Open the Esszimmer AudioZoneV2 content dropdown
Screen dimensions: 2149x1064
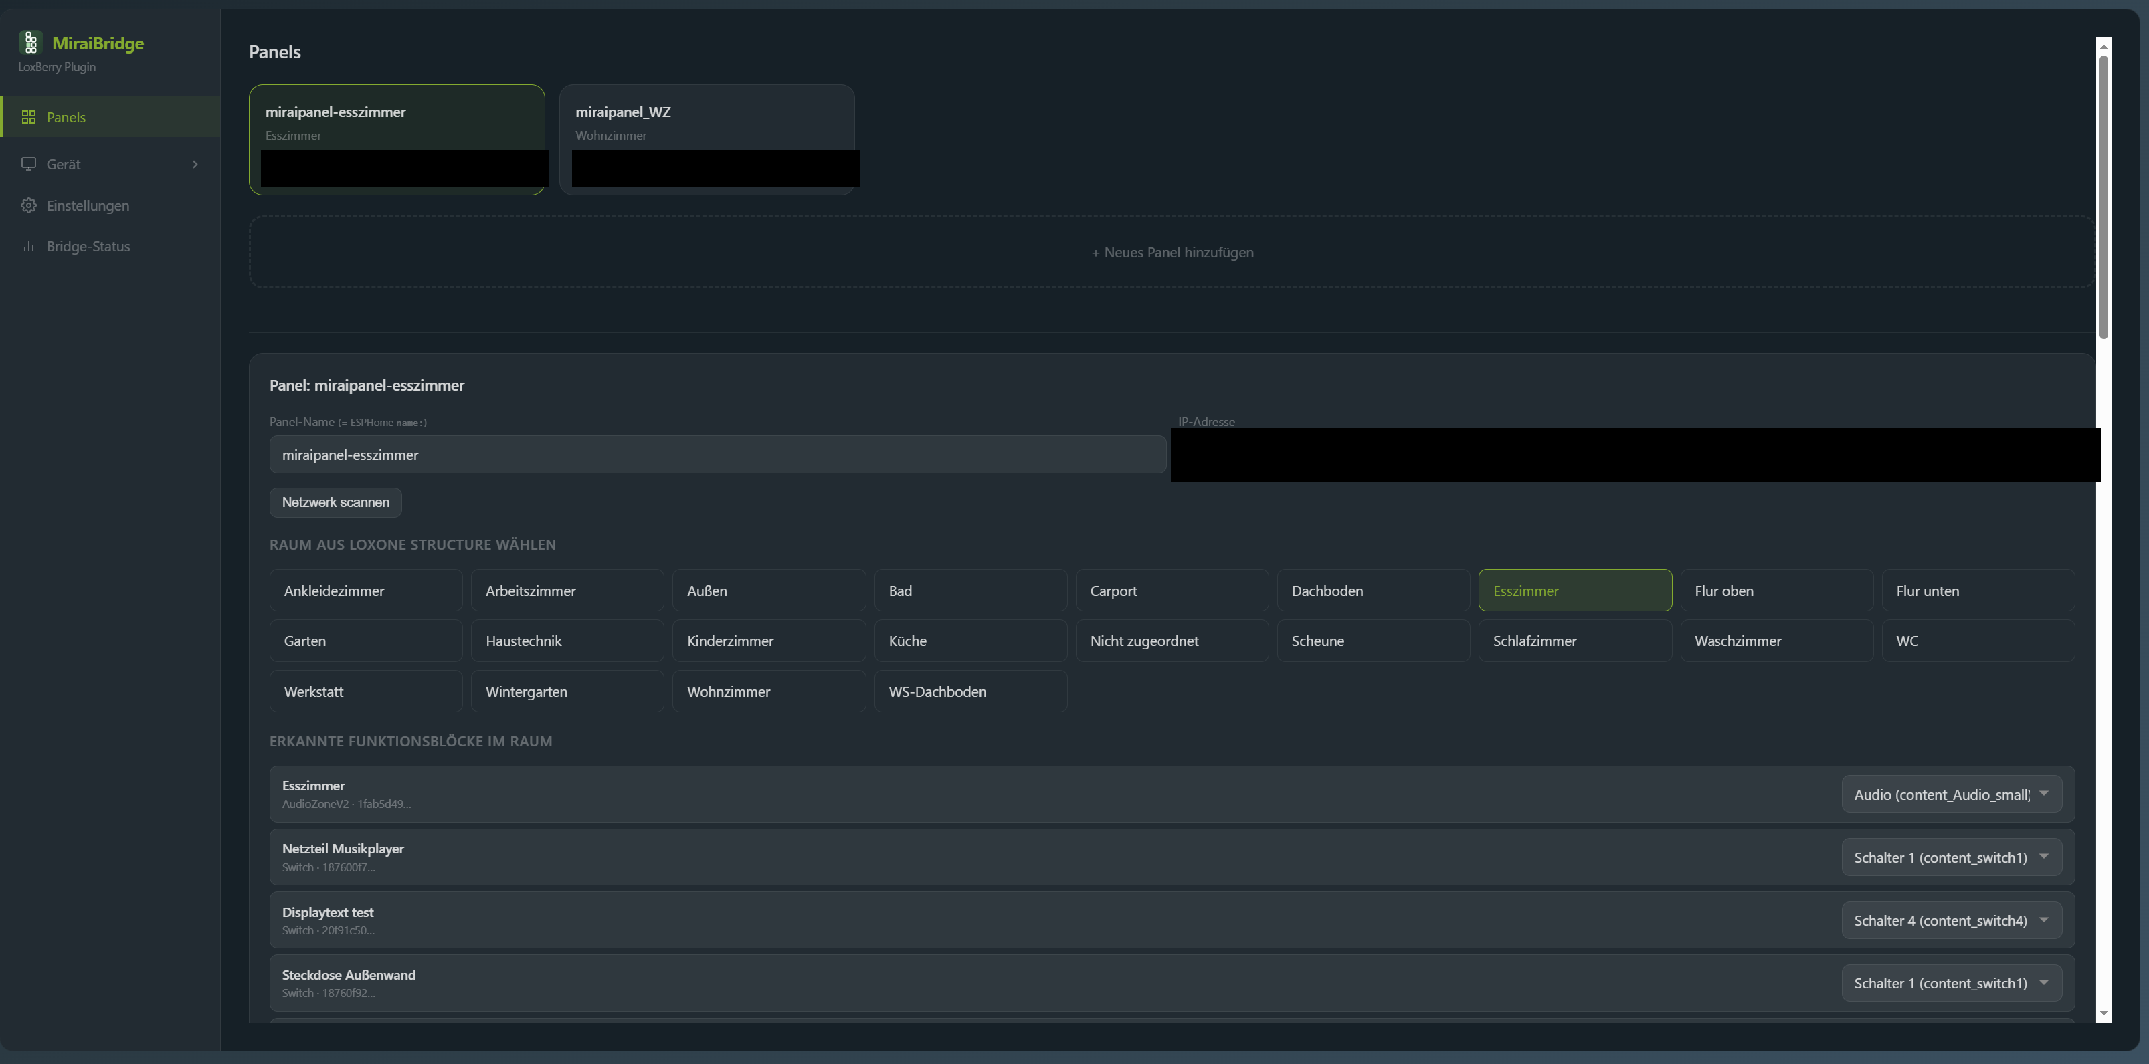(x=1951, y=794)
